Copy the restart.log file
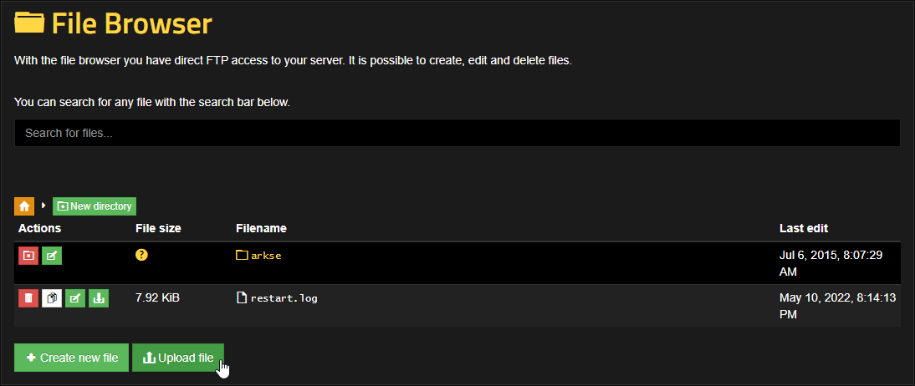The image size is (915, 386). click(52, 297)
